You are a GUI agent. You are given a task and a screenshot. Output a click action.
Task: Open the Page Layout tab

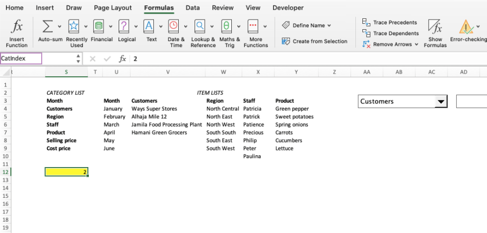coord(113,8)
